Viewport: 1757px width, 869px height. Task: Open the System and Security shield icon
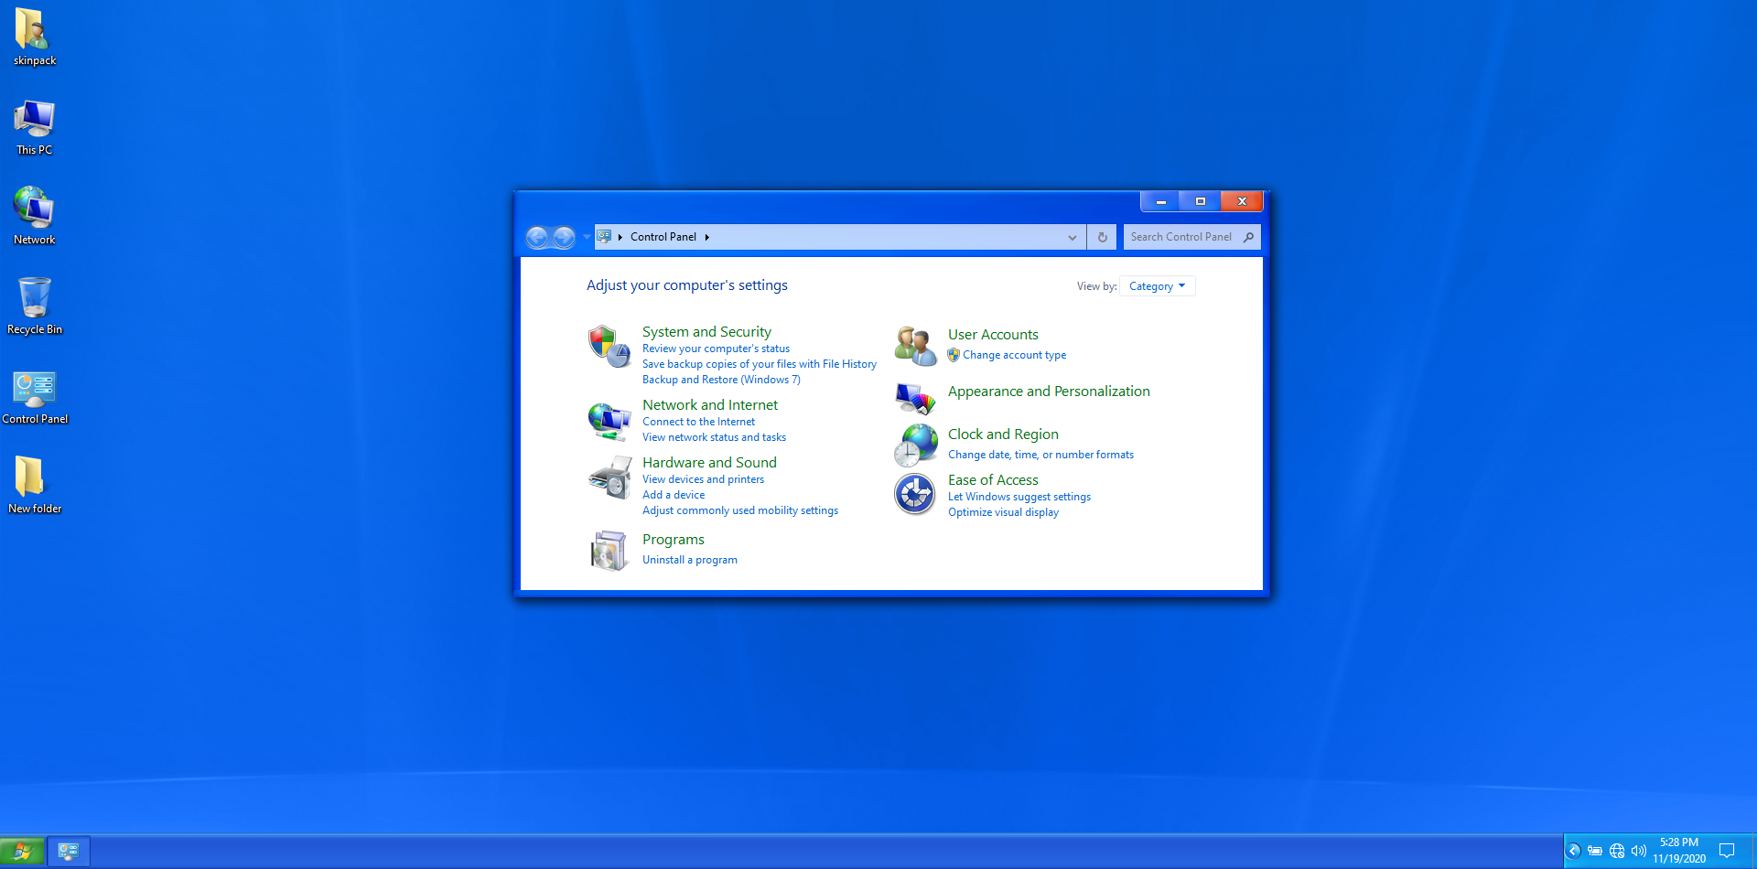click(609, 347)
